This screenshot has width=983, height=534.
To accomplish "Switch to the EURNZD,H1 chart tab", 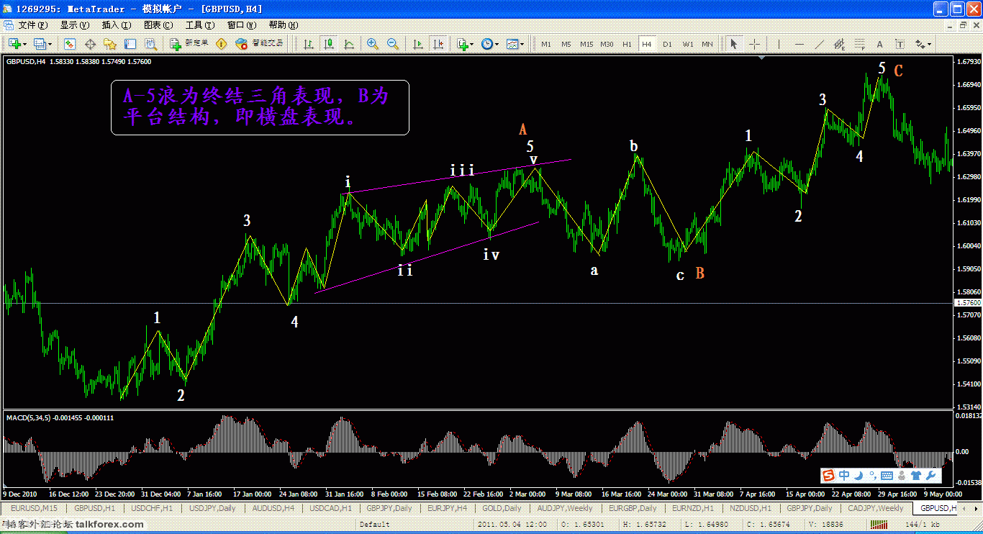I will coord(692,509).
